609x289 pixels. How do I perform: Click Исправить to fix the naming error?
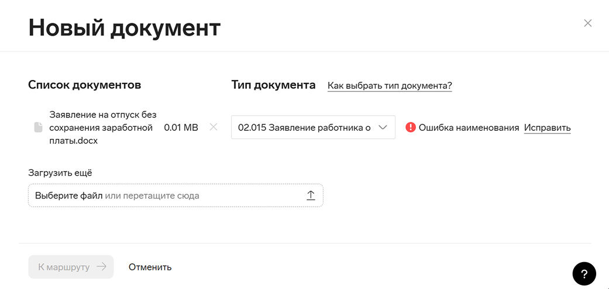point(547,128)
